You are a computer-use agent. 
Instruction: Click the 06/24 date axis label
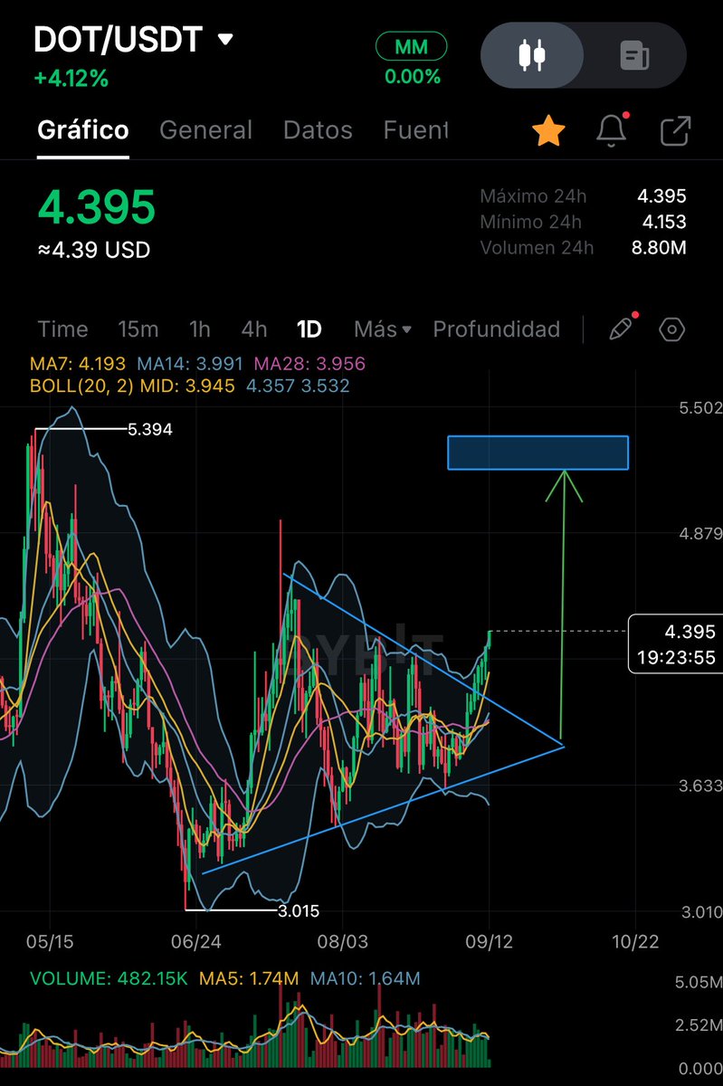(196, 941)
